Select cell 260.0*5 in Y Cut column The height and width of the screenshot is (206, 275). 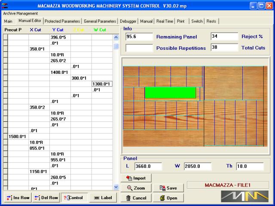(60, 177)
